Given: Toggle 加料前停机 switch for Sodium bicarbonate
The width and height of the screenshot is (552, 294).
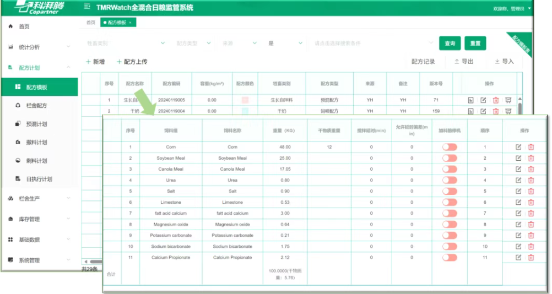Looking at the screenshot, I should [x=450, y=246].
